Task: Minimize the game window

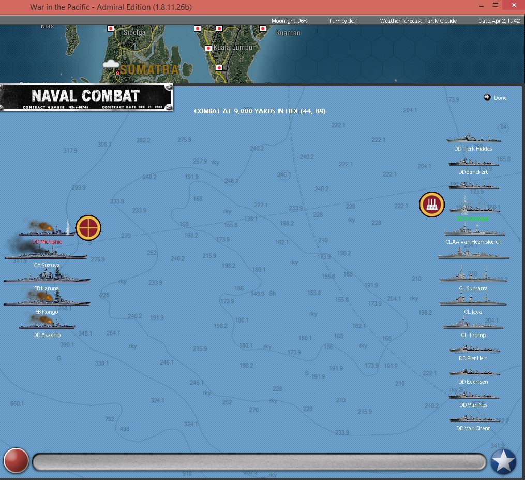Action: [482, 5]
